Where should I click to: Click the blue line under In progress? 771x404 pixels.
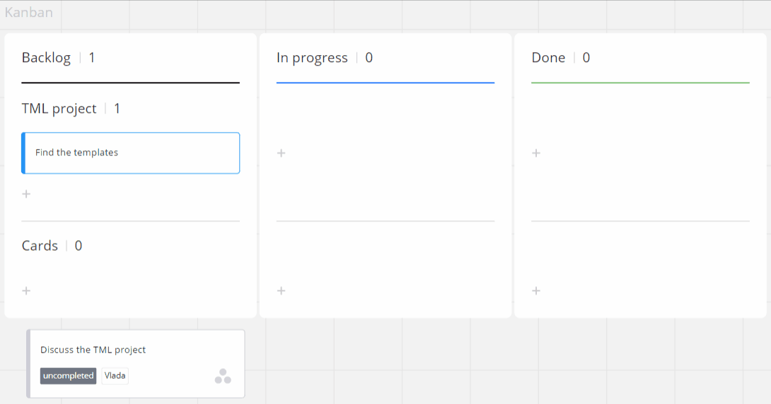click(x=385, y=83)
